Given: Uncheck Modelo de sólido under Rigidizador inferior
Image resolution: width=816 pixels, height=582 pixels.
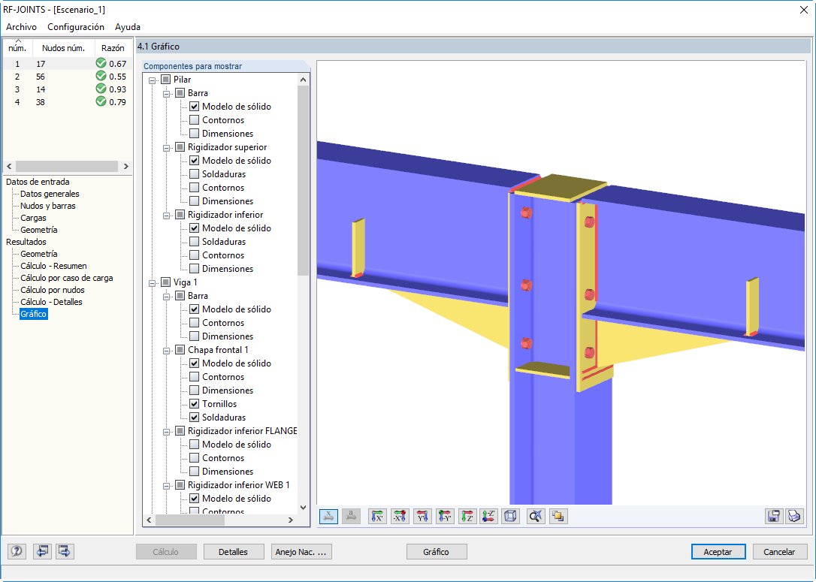Looking at the screenshot, I should (194, 228).
